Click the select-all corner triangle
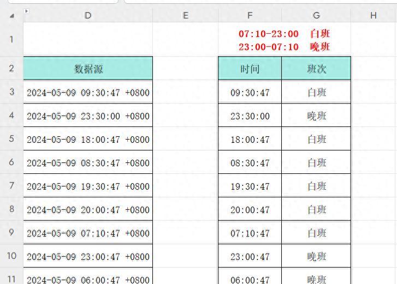Screen dimensions: 397x284 tap(11, 16)
